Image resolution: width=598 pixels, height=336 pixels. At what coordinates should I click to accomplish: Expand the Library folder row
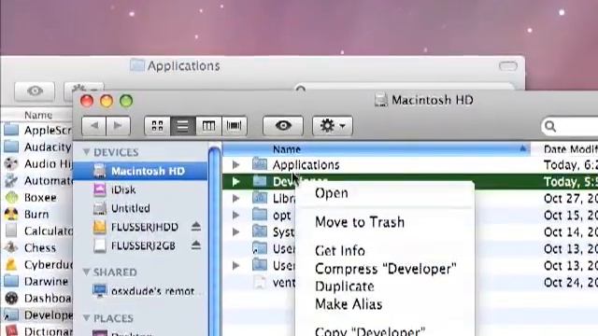tap(236, 198)
